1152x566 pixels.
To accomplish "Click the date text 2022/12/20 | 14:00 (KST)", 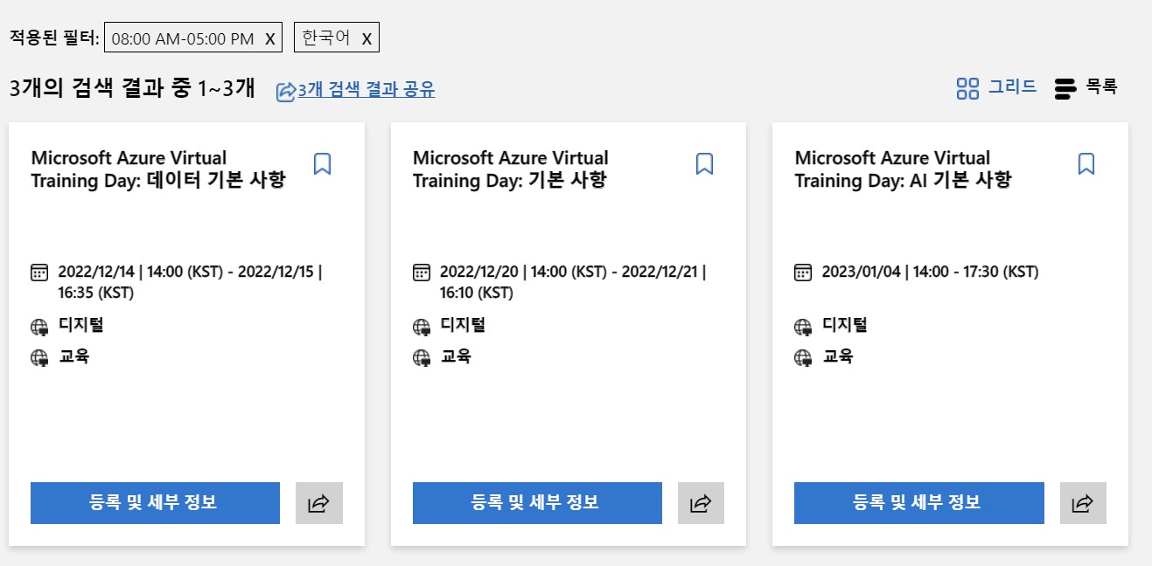I will (523, 272).
